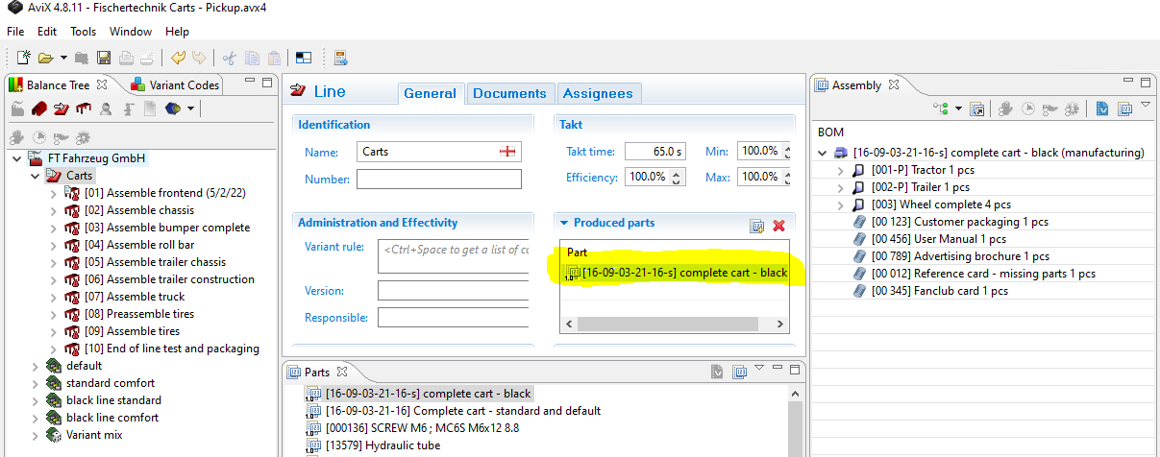The width and height of the screenshot is (1160, 457).
Task: Click the red table icon in Balance Tree toolbar
Action: (84, 109)
